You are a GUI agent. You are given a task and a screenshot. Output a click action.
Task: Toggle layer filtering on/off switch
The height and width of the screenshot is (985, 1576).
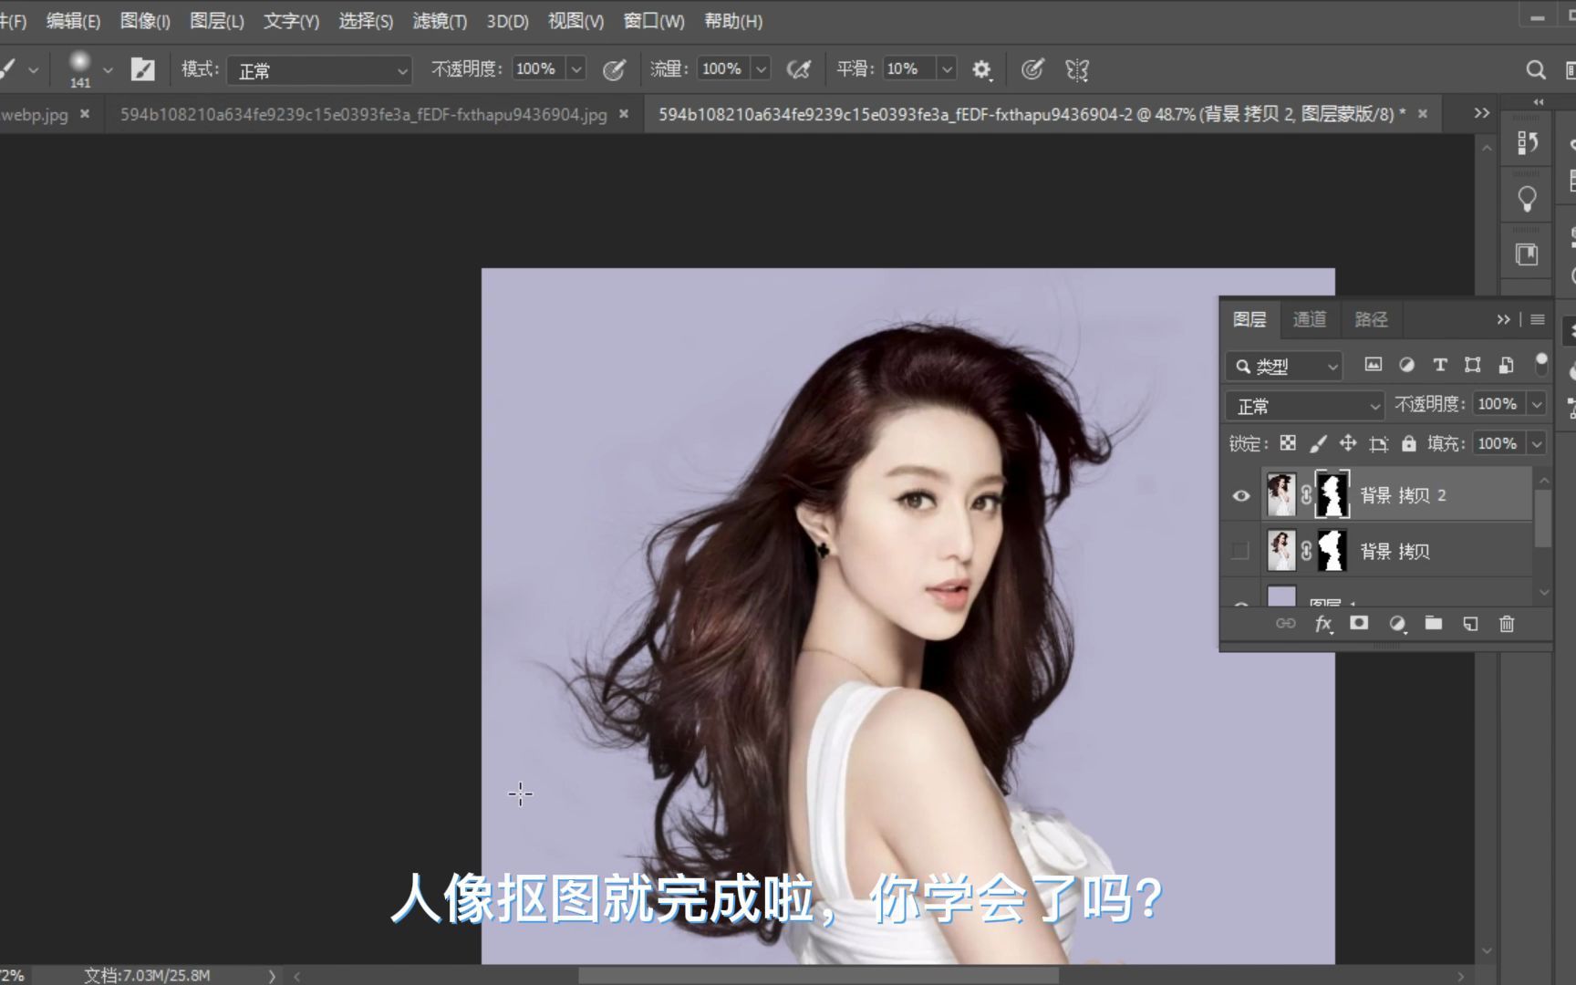coord(1541,364)
